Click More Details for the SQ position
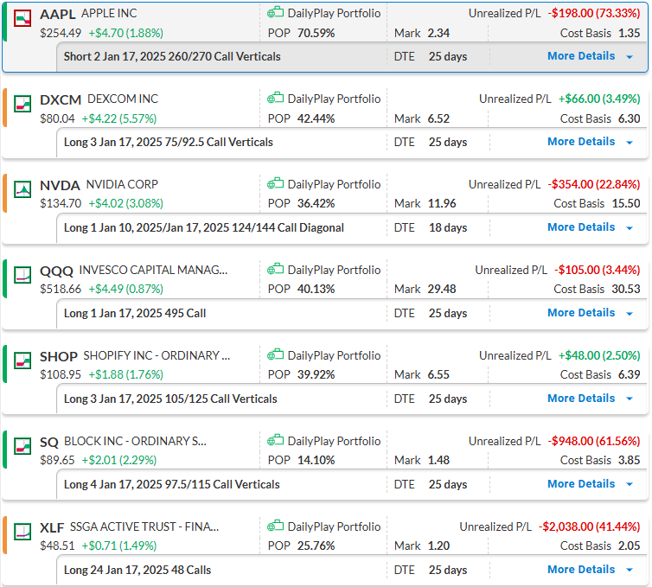This screenshot has width=652, height=587. tap(581, 484)
